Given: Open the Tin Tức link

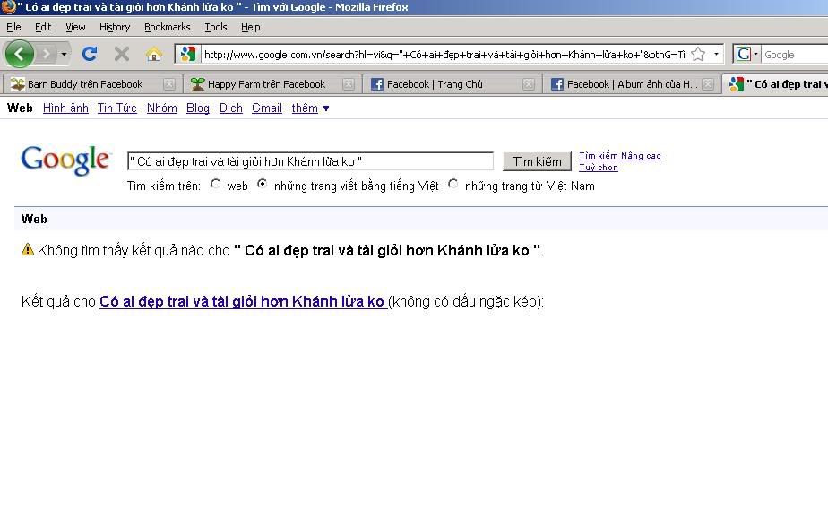Looking at the screenshot, I should [x=117, y=108].
